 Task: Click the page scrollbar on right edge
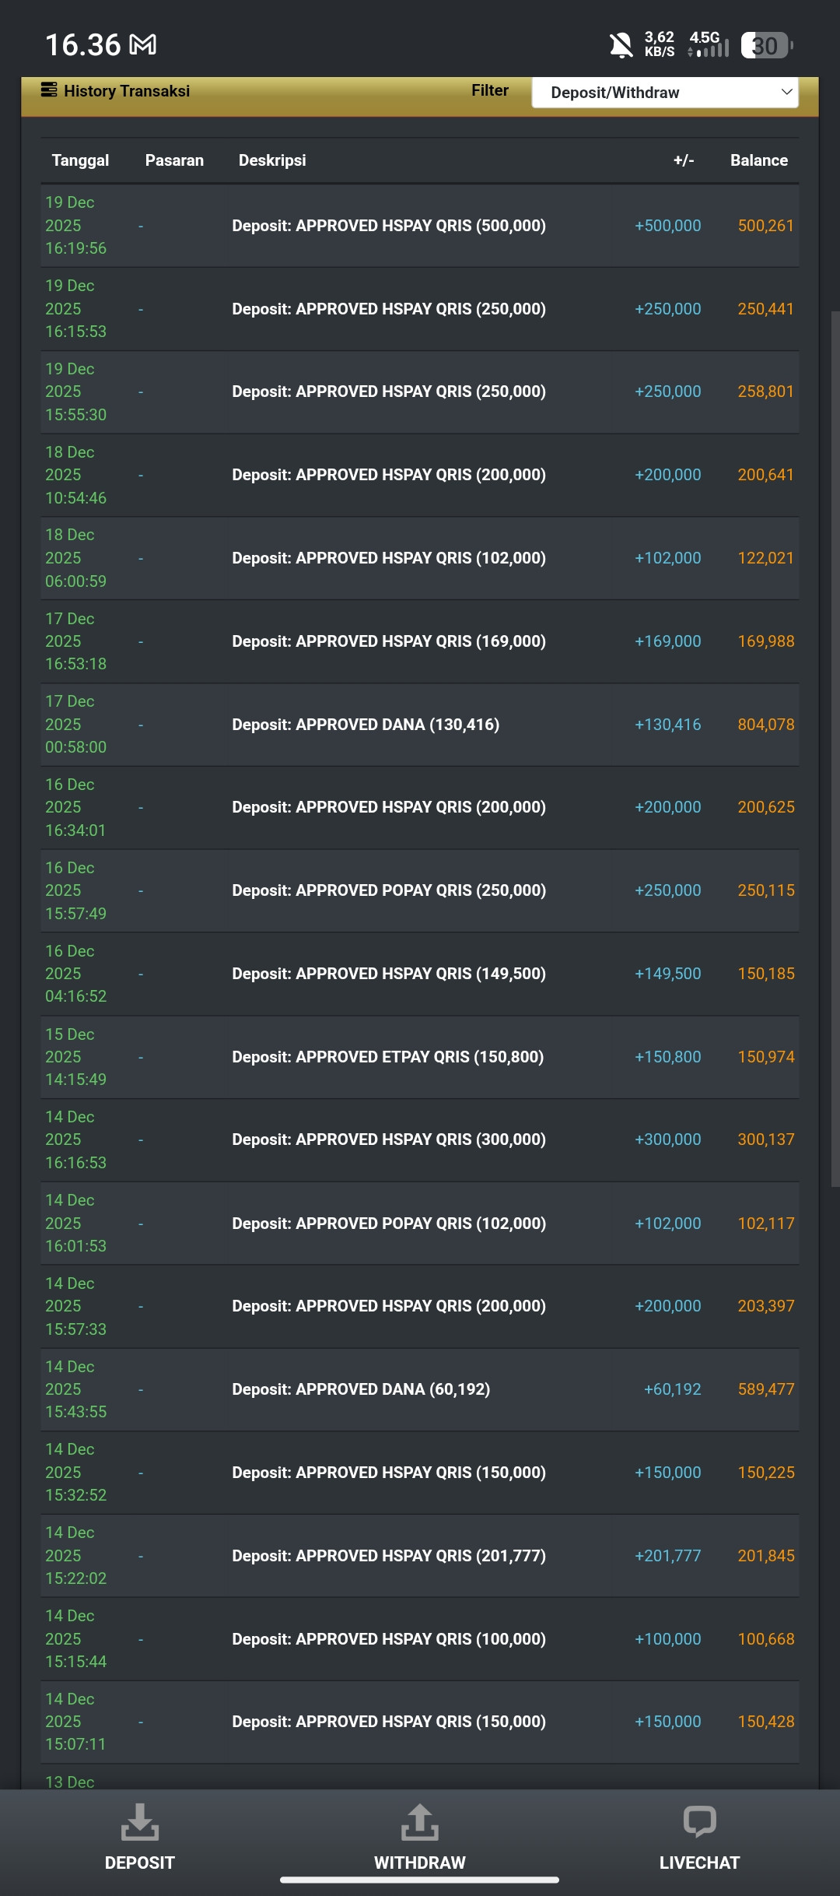click(x=835, y=747)
